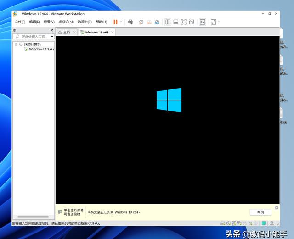The height and width of the screenshot is (239, 294).
Task: Toggle the library sidebar view
Action: pos(168,22)
